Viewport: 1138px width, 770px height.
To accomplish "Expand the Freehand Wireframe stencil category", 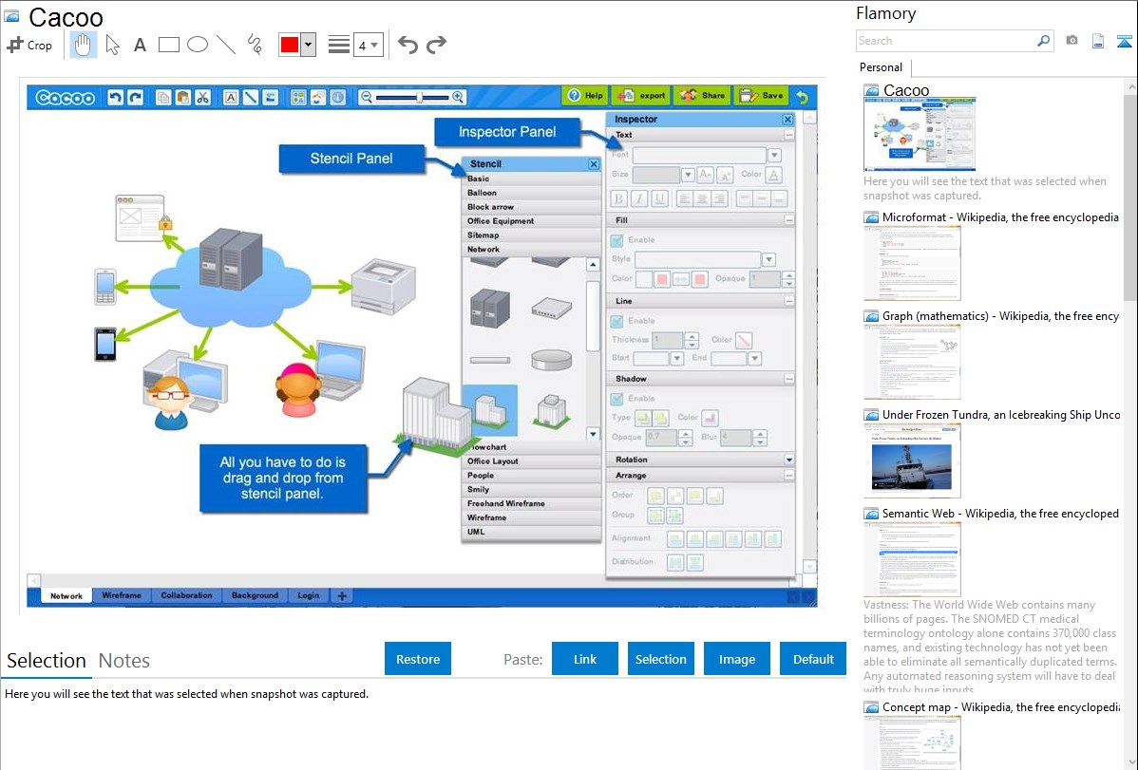I will coord(531,503).
